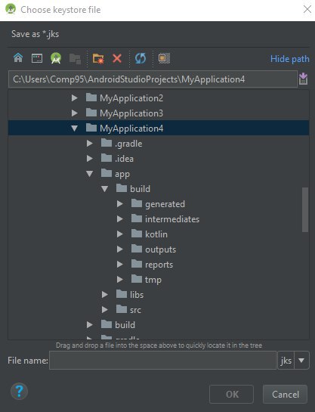Expand the MyApplication3 folder arrow
This screenshot has height=412, width=315.
(75, 113)
